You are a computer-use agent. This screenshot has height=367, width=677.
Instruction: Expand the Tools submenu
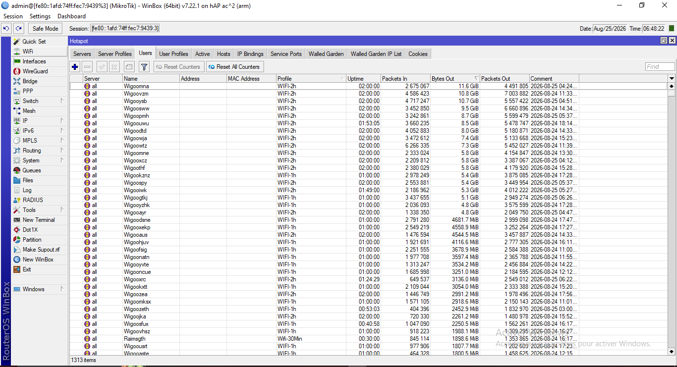click(62, 210)
